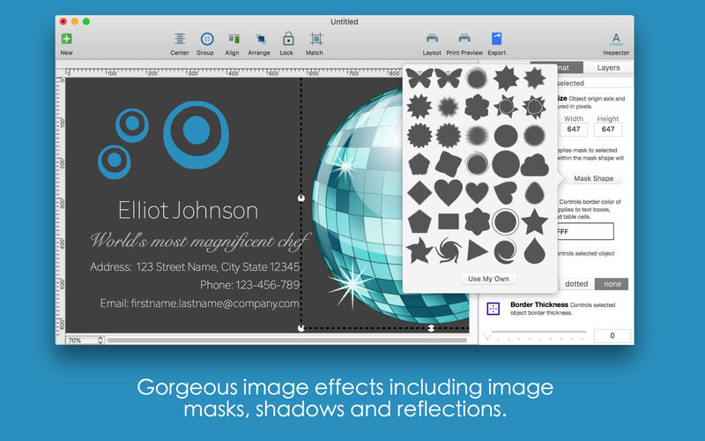Image resolution: width=705 pixels, height=441 pixels.
Task: Click the Center toolbar icon
Action: point(180,39)
